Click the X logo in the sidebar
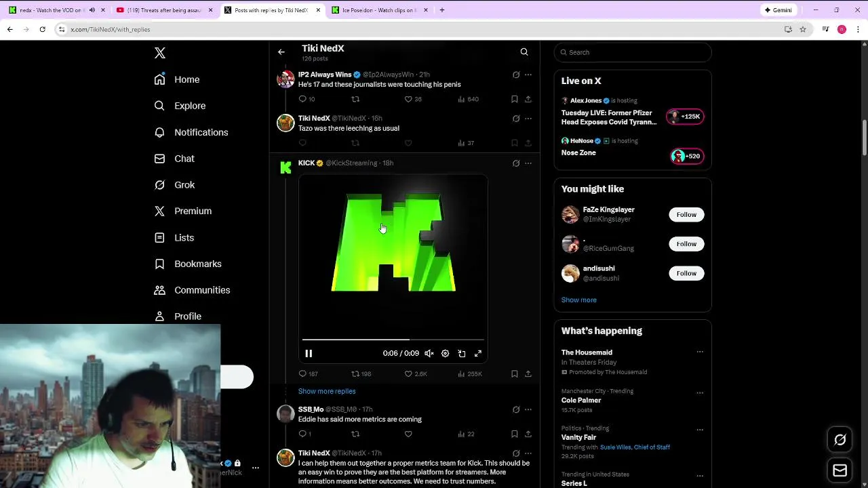 tap(160, 53)
